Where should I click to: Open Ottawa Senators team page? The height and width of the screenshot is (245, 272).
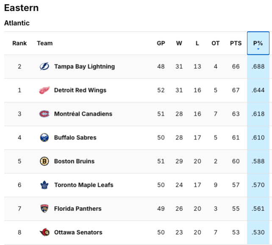tap(78, 232)
